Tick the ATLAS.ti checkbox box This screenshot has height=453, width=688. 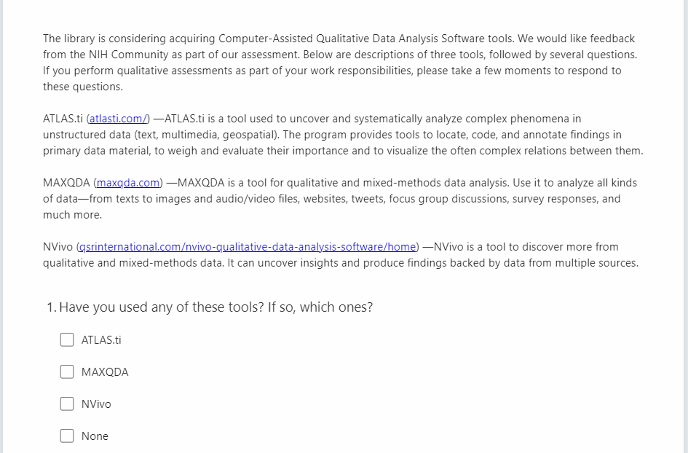[x=67, y=339]
